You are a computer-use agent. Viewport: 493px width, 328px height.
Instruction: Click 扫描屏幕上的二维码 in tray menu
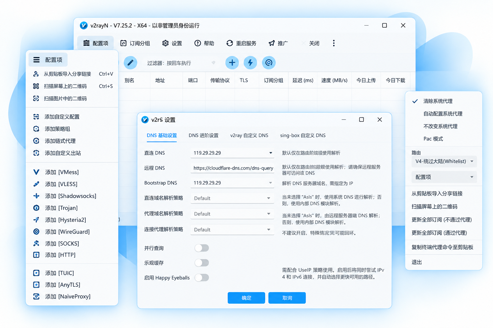tap(434, 207)
